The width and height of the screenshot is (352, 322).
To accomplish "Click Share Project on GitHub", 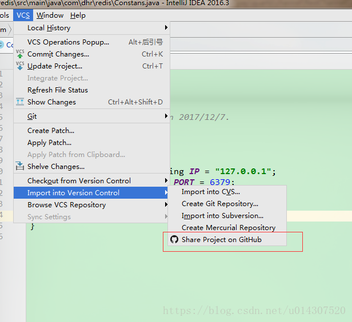I will tap(227, 239).
